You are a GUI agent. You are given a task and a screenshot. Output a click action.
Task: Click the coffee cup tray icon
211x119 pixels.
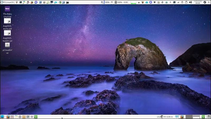[x=139, y=2]
